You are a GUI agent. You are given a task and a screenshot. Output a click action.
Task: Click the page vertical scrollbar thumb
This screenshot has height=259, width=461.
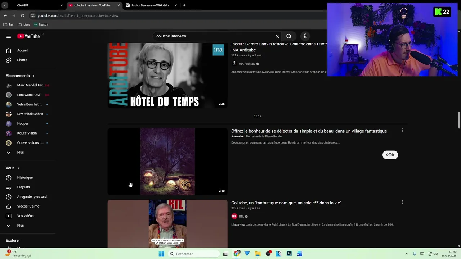click(x=459, y=120)
